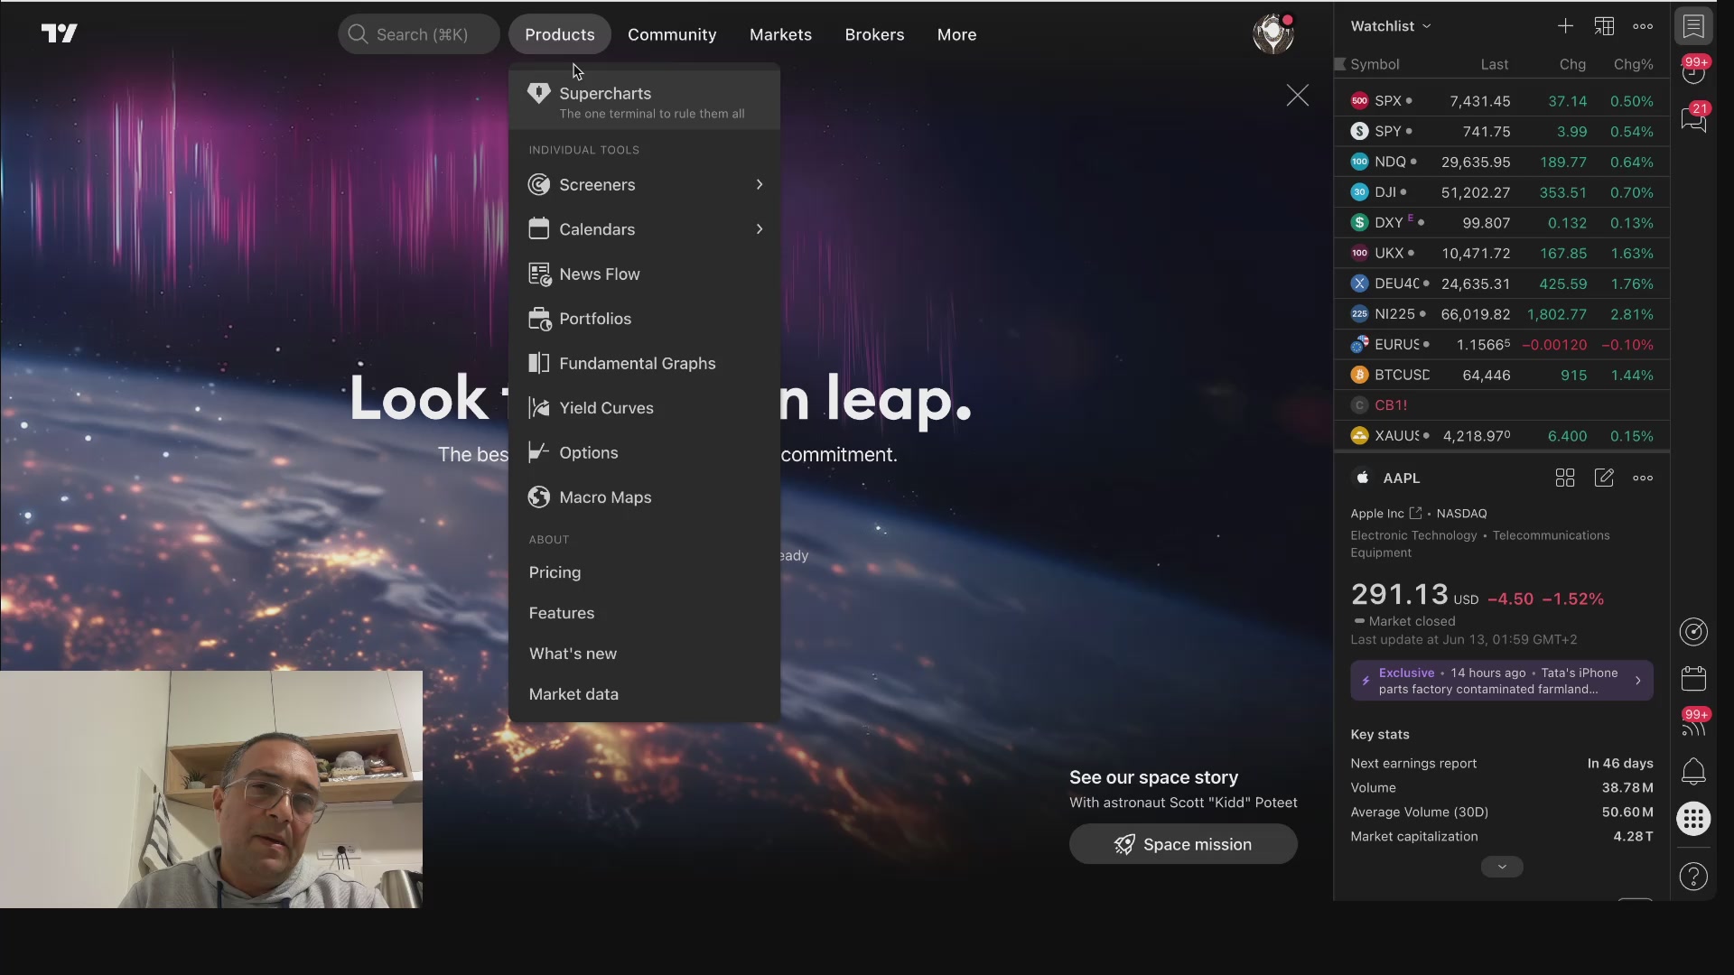Expand the Calendars submenu arrow

[760, 229]
